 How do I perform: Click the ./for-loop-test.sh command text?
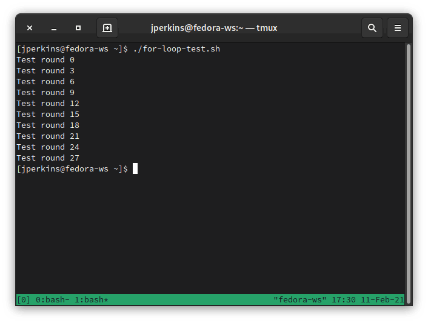tap(176, 49)
